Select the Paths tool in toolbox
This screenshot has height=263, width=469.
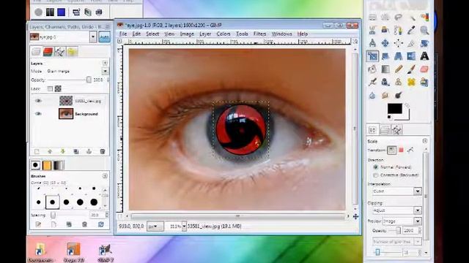tap(399, 30)
